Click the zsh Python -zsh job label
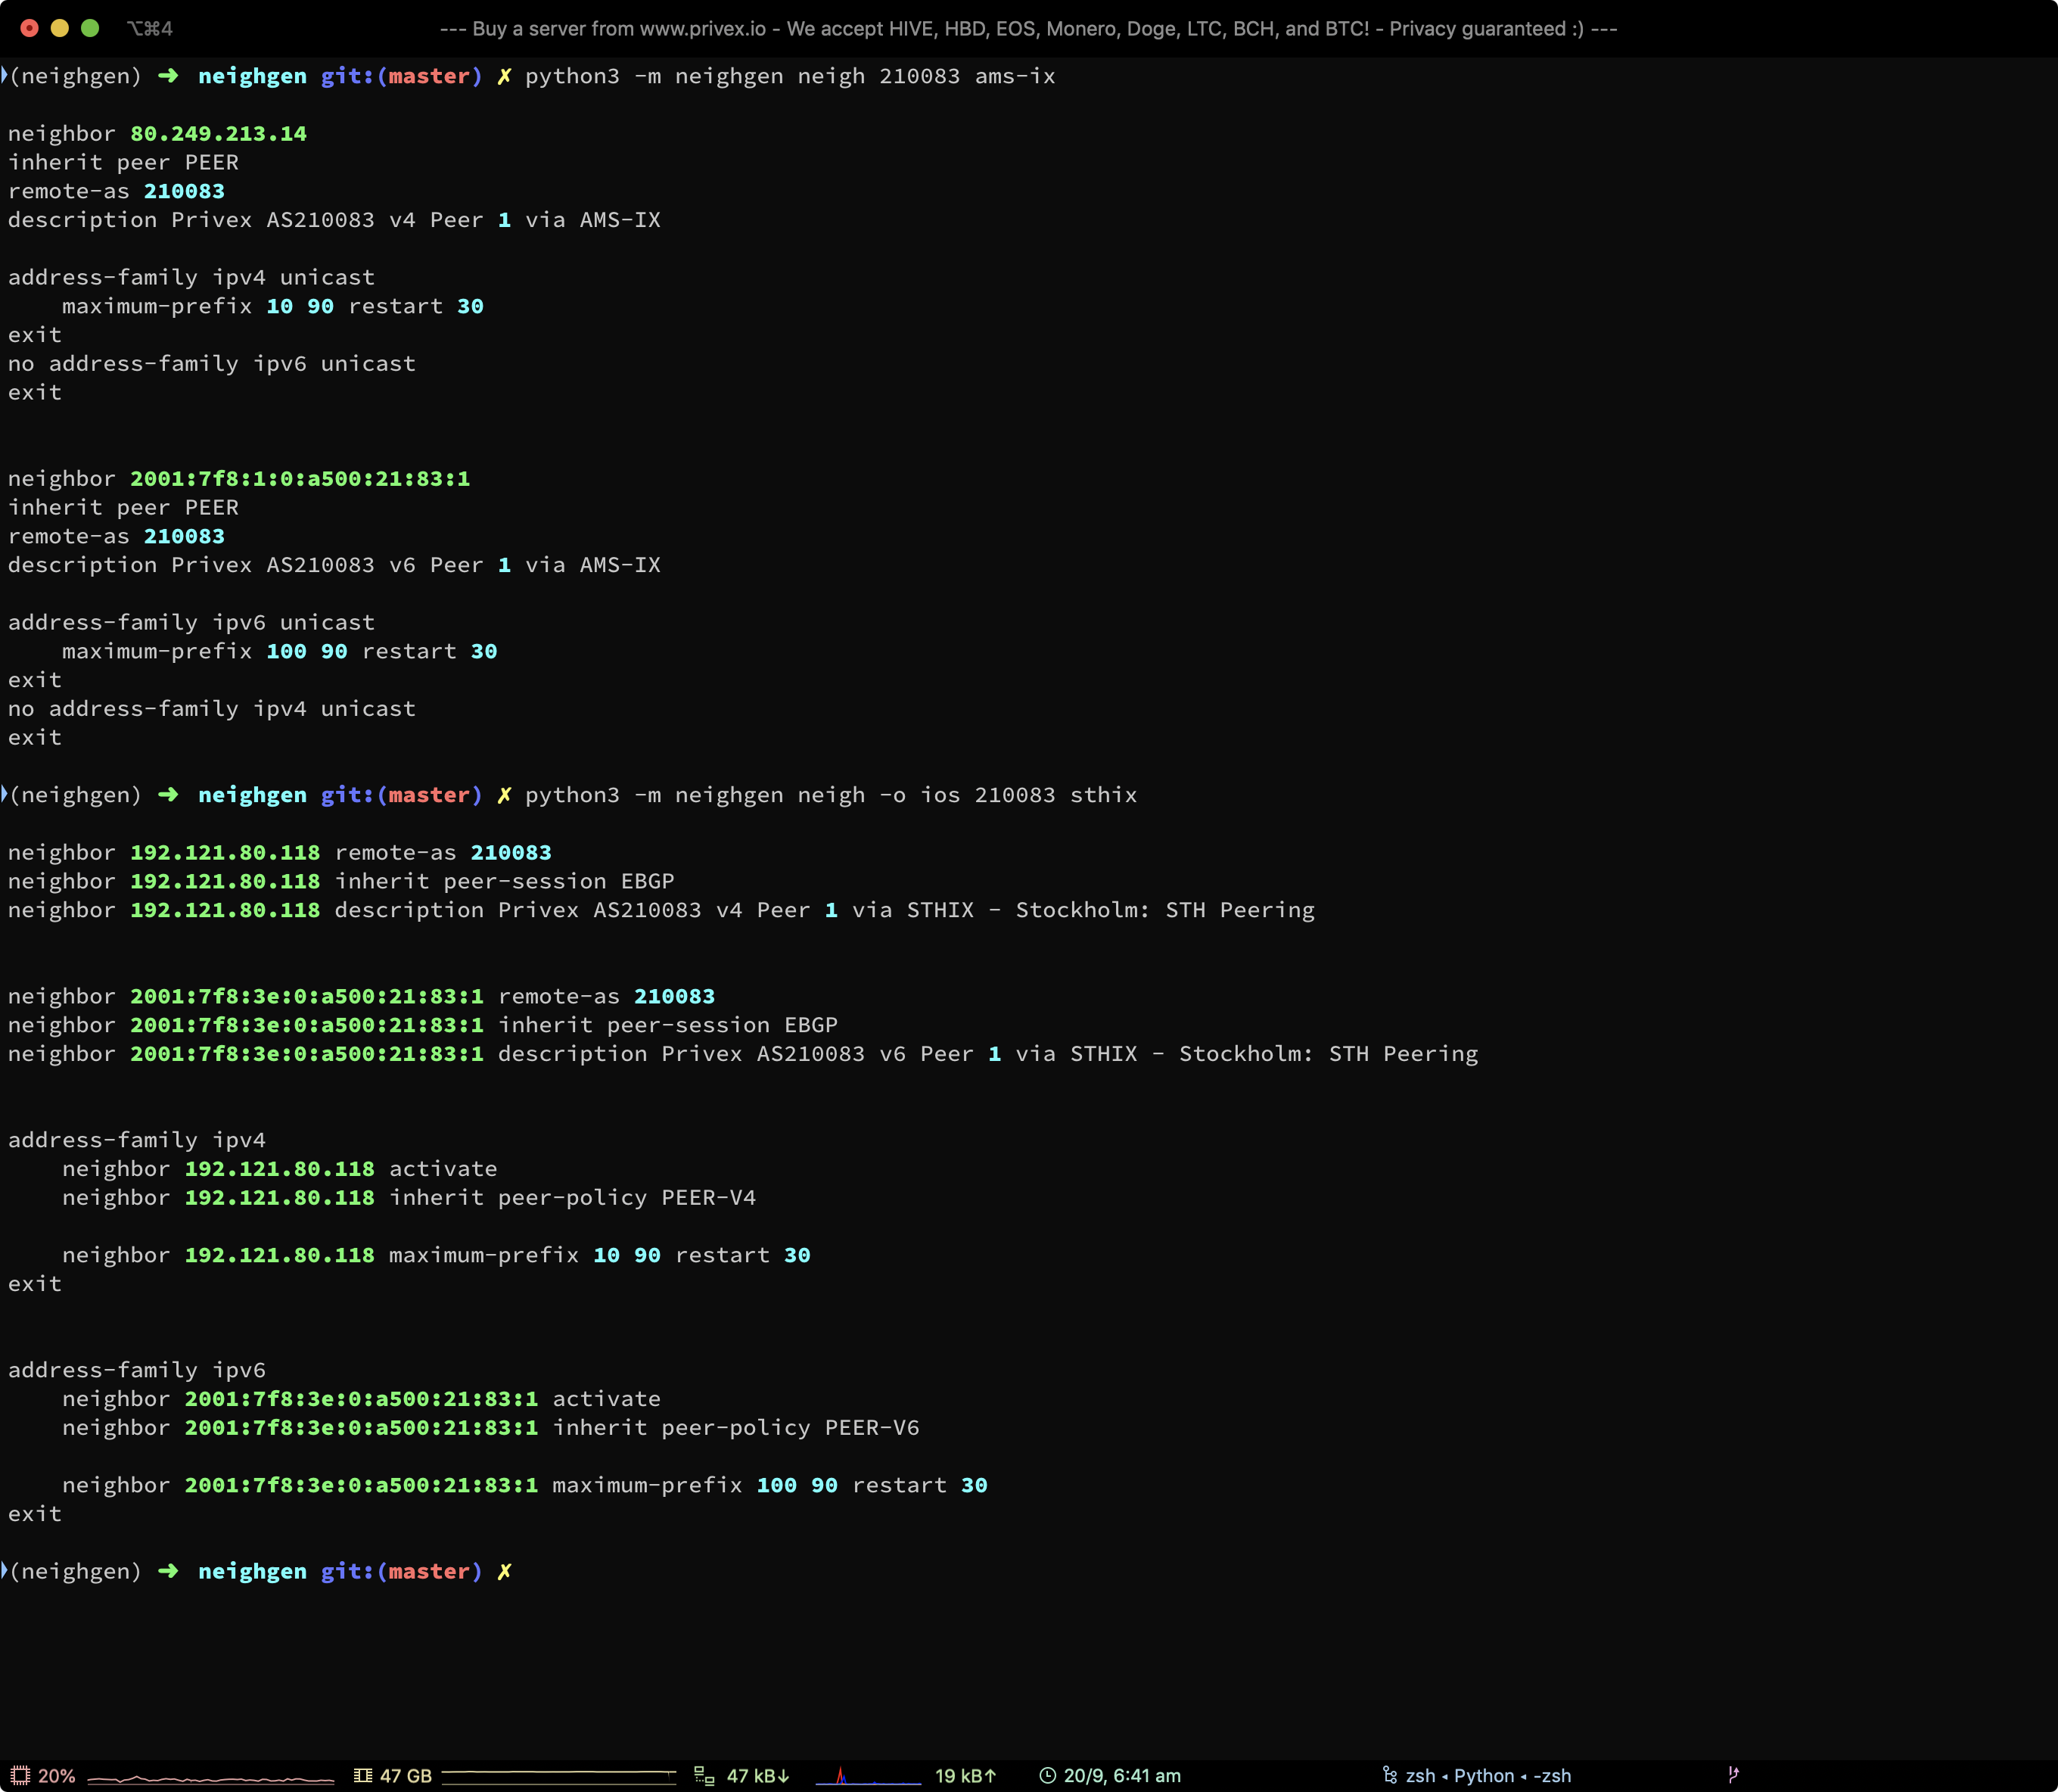This screenshot has height=1792, width=2058. [x=1488, y=1775]
